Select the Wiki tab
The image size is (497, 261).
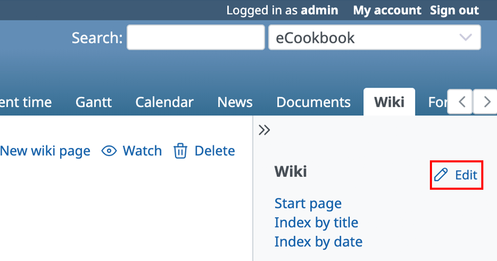click(389, 102)
